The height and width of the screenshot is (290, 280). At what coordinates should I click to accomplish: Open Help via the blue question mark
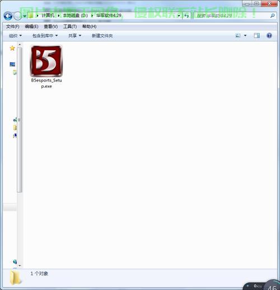pos(269,35)
